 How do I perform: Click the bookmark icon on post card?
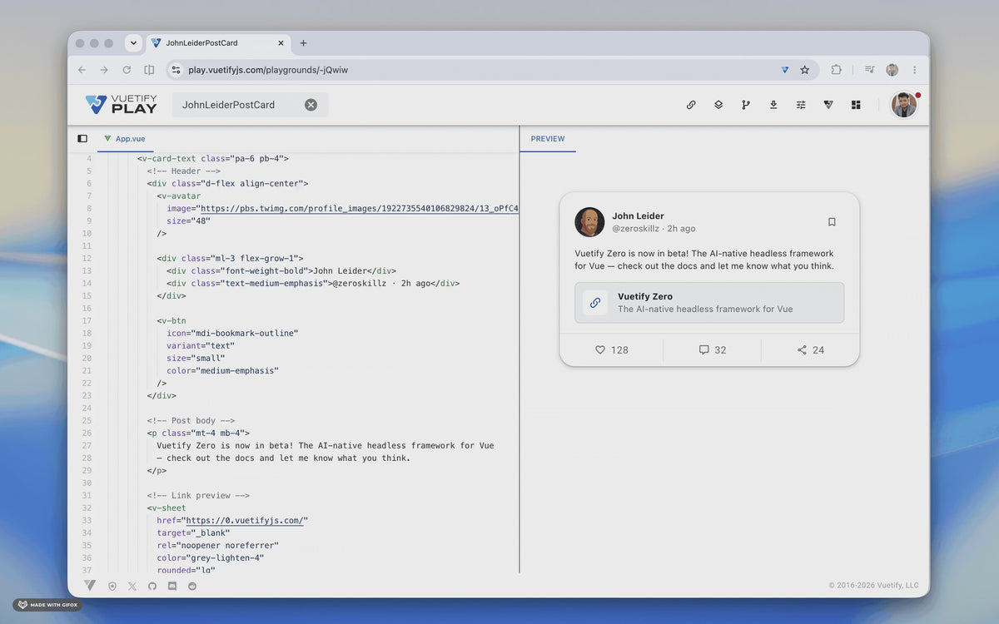click(832, 222)
